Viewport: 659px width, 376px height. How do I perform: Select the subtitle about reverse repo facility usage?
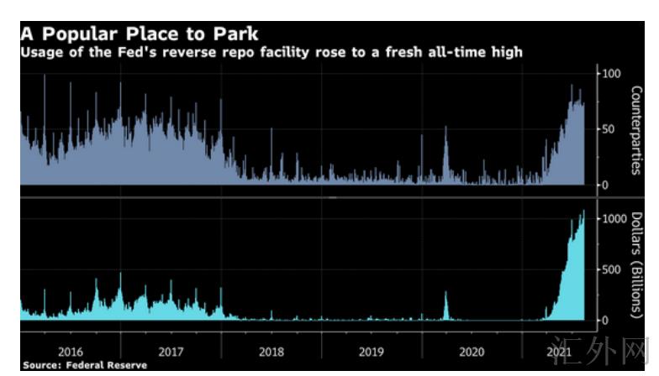(x=272, y=52)
